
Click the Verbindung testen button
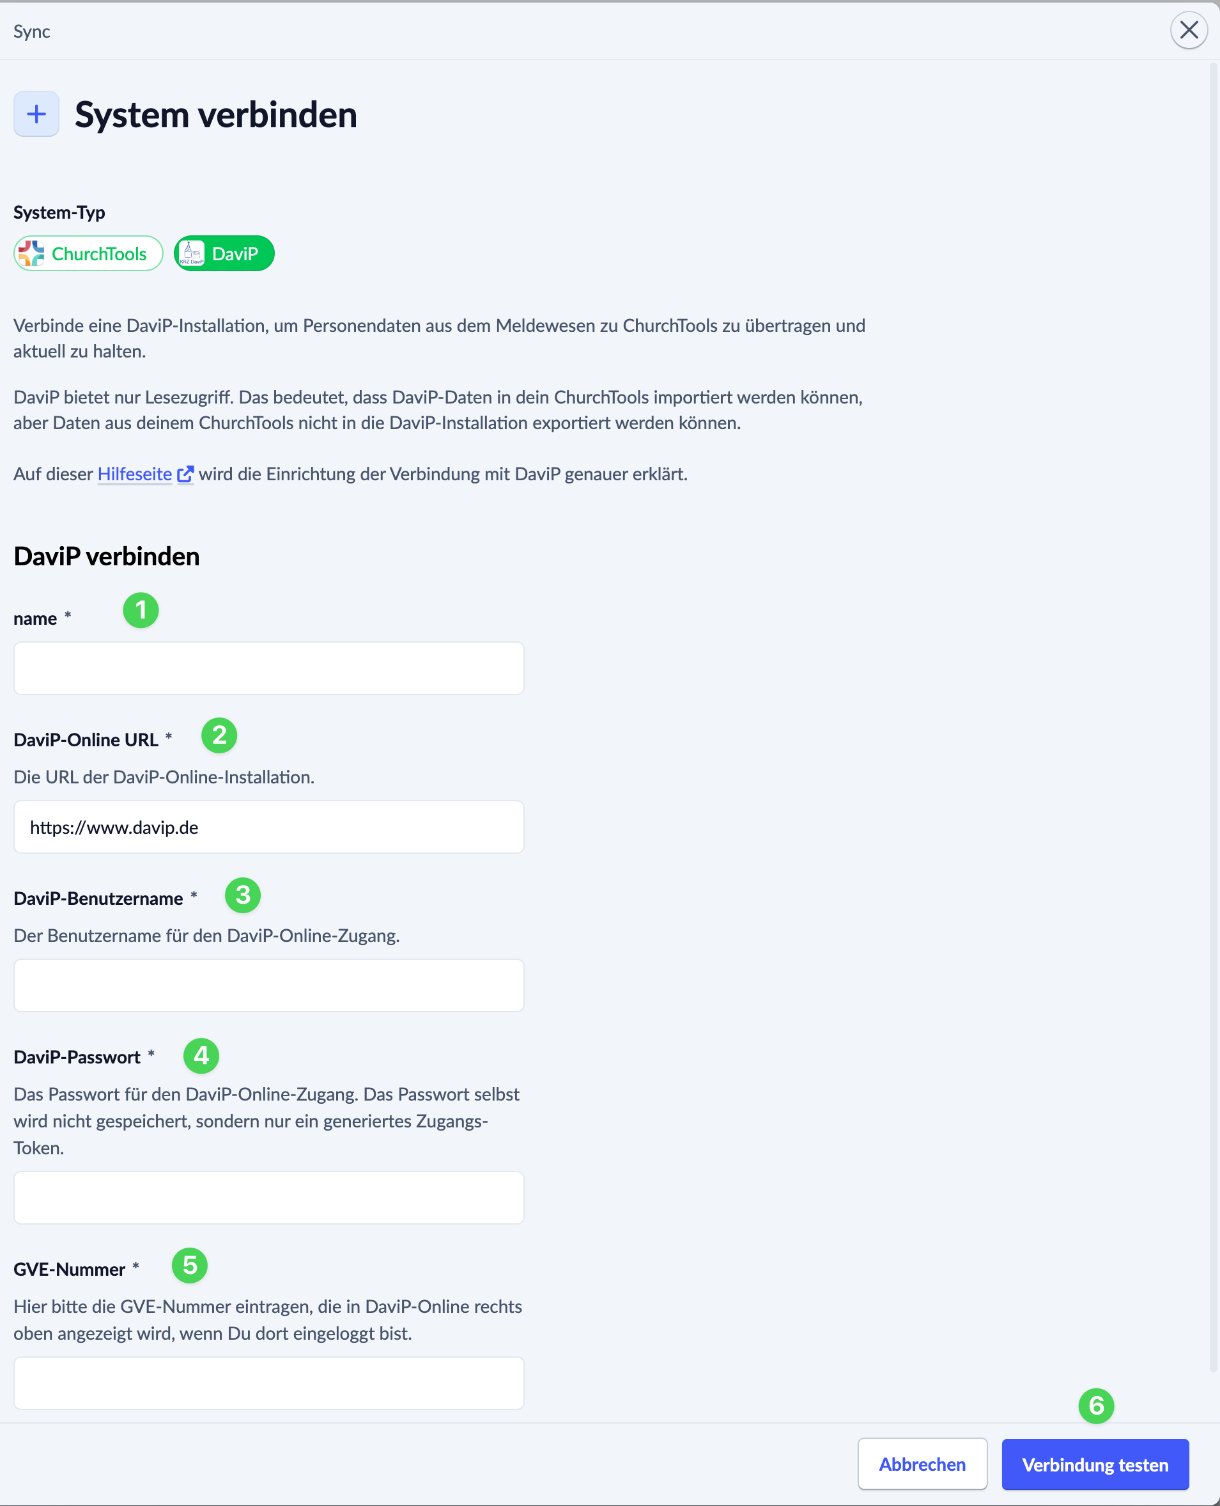[1095, 1465]
